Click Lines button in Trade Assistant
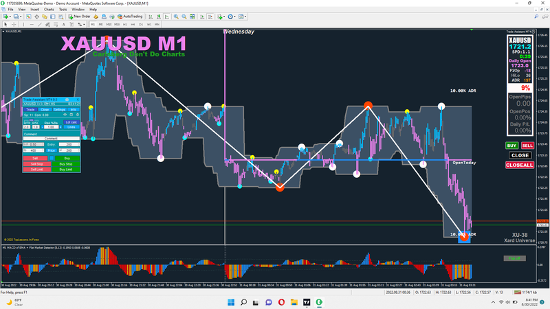This screenshot has height=309, width=550. (71, 127)
